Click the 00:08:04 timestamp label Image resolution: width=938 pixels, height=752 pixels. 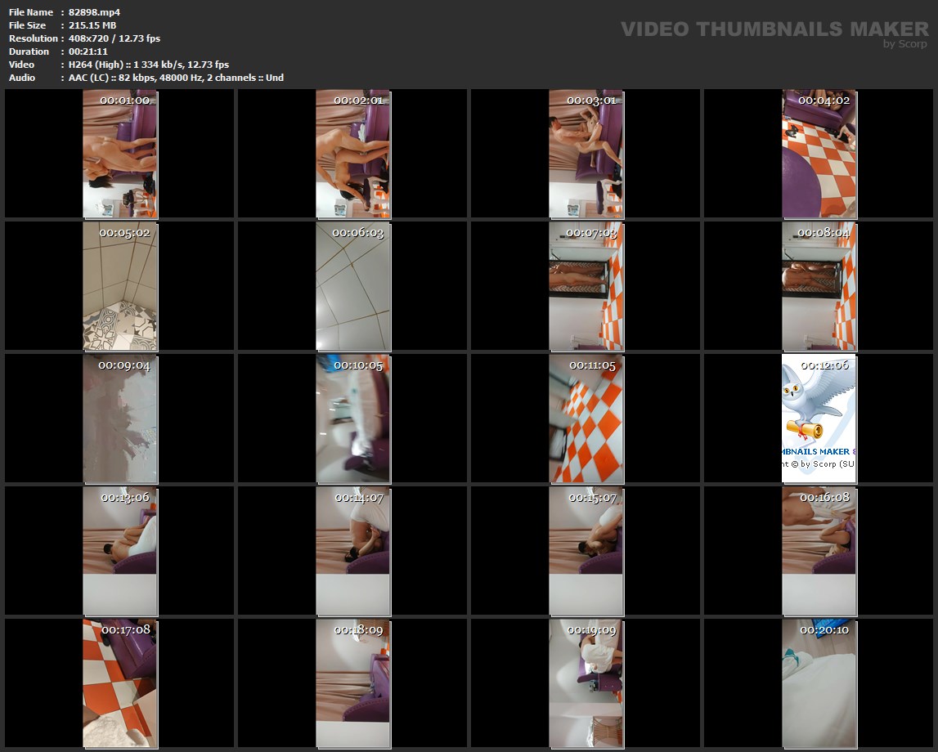click(x=824, y=233)
